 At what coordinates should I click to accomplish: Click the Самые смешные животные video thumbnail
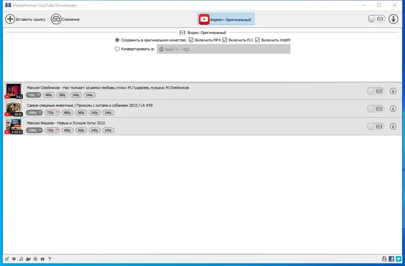(x=14, y=109)
